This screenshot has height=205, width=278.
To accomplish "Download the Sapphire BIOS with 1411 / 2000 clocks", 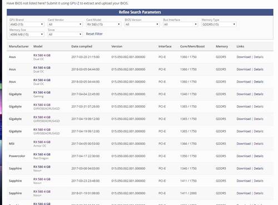I will (244, 193).
